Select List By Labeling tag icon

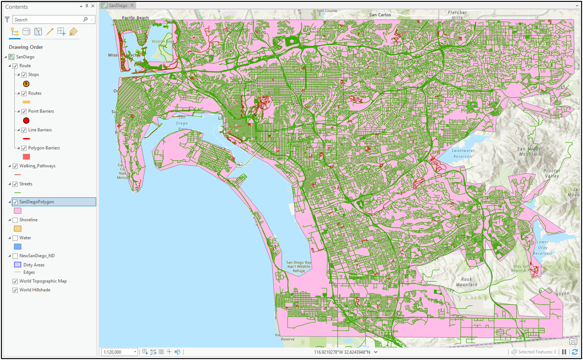coord(73,32)
